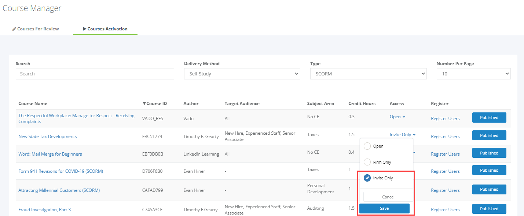
Task: Click the Course ID sort arrow
Action: click(x=144, y=104)
